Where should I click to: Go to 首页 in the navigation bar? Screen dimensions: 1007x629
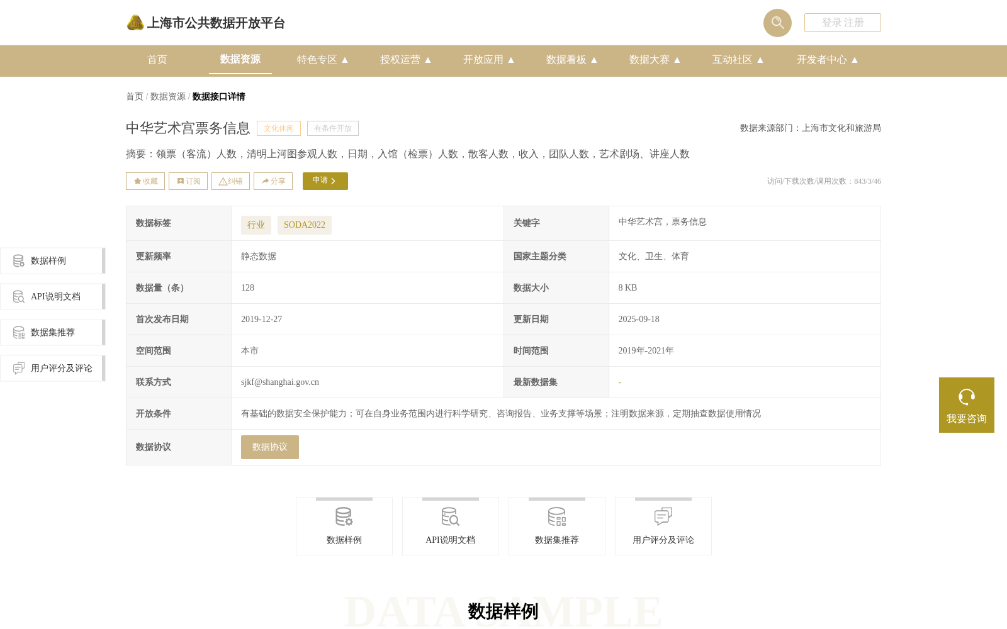click(x=157, y=60)
